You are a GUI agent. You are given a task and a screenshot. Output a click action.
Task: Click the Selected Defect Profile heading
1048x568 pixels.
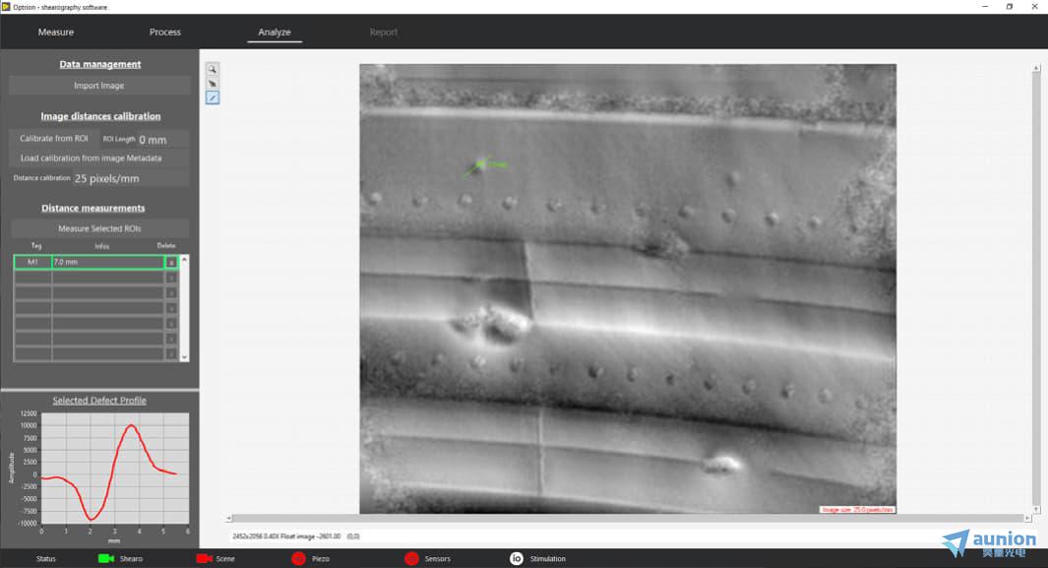coord(99,401)
